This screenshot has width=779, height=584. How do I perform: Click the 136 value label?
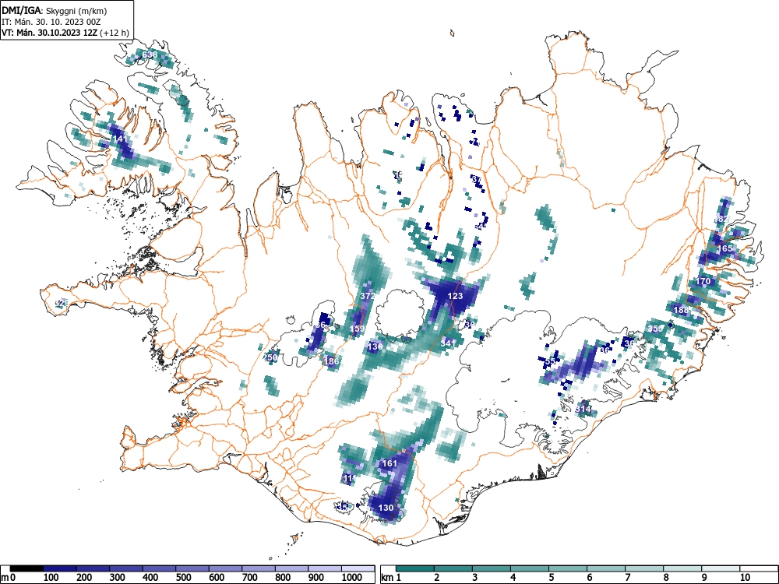pyautogui.click(x=375, y=347)
